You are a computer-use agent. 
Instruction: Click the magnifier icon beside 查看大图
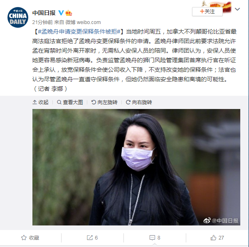(x=59, y=102)
